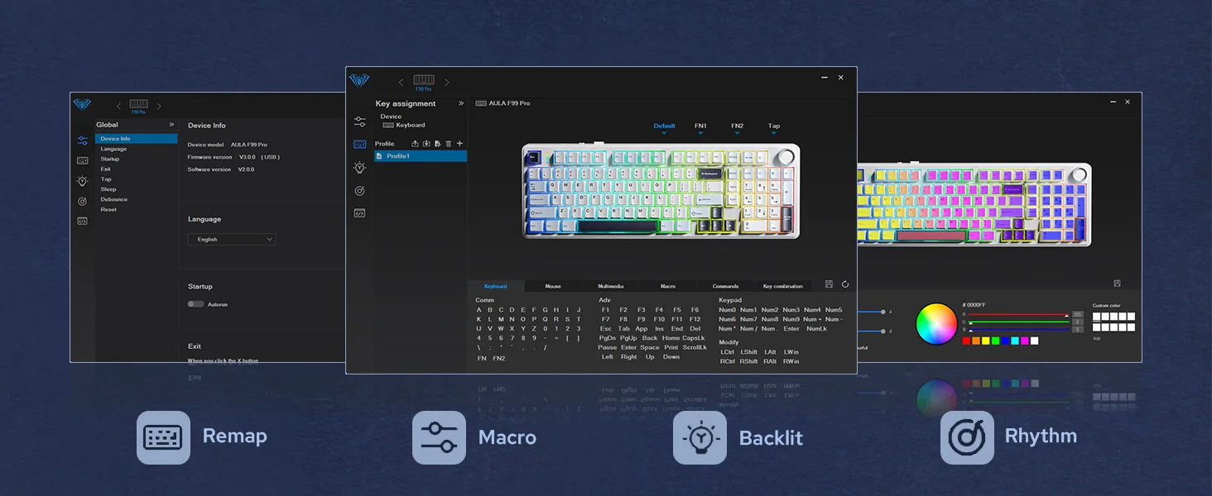This screenshot has width=1212, height=496.
Task: Delete the profile using the trash icon
Action: 449,144
